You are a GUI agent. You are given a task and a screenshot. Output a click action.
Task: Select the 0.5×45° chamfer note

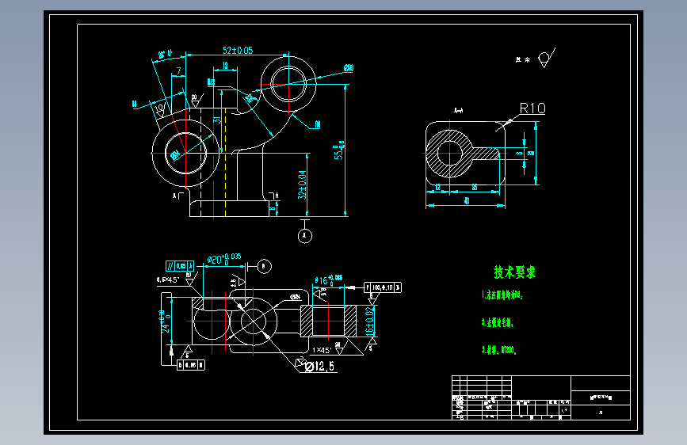pos(168,280)
